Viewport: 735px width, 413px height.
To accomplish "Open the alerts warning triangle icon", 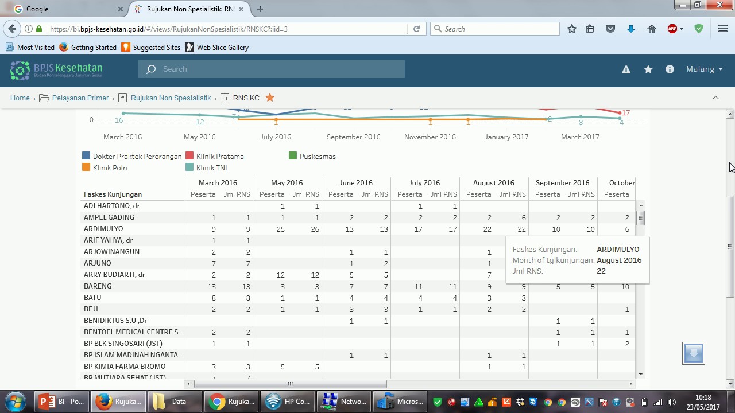I will pos(626,69).
